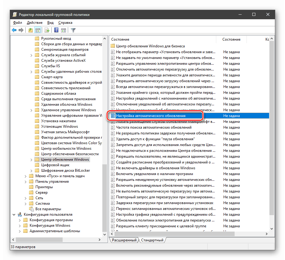This screenshot has width=285, height=260.
Task: Select the Все параметры tree item
Action: click(x=48, y=209)
